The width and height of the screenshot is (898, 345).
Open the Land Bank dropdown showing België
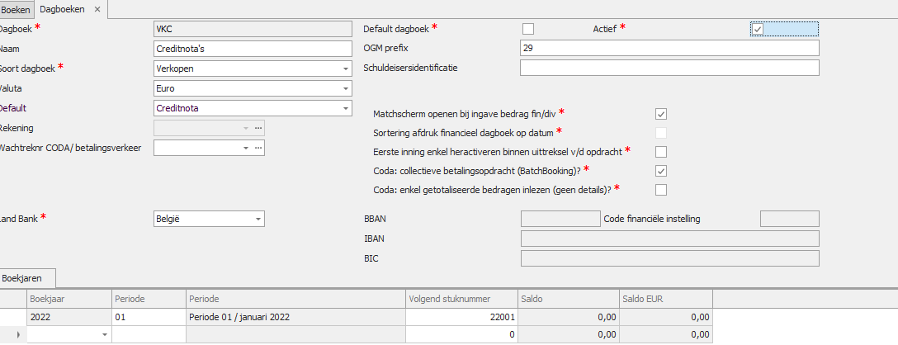point(259,219)
